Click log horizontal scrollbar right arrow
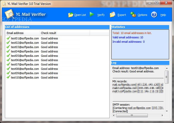174x123 pixels. click(162, 115)
